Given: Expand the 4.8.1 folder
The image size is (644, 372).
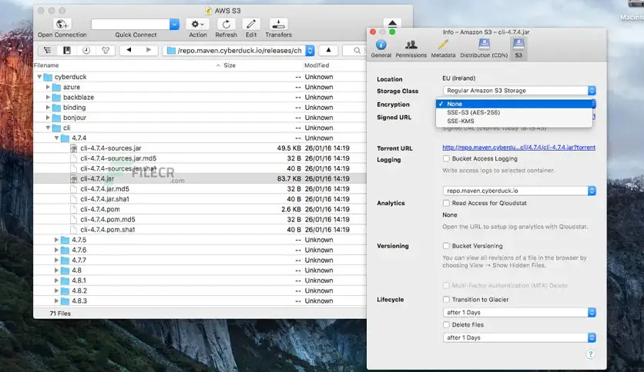Looking at the screenshot, I should coord(57,281).
